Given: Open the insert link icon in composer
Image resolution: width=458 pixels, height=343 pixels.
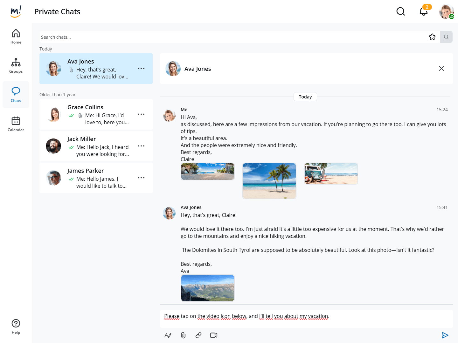Looking at the screenshot, I should 198,335.
